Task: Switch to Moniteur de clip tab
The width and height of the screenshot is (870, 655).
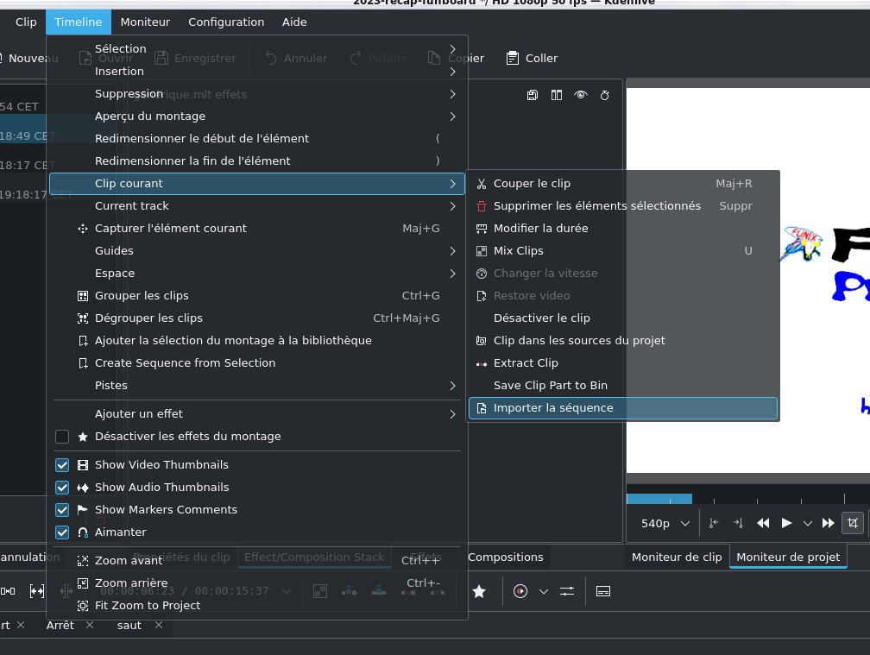Action: [677, 557]
